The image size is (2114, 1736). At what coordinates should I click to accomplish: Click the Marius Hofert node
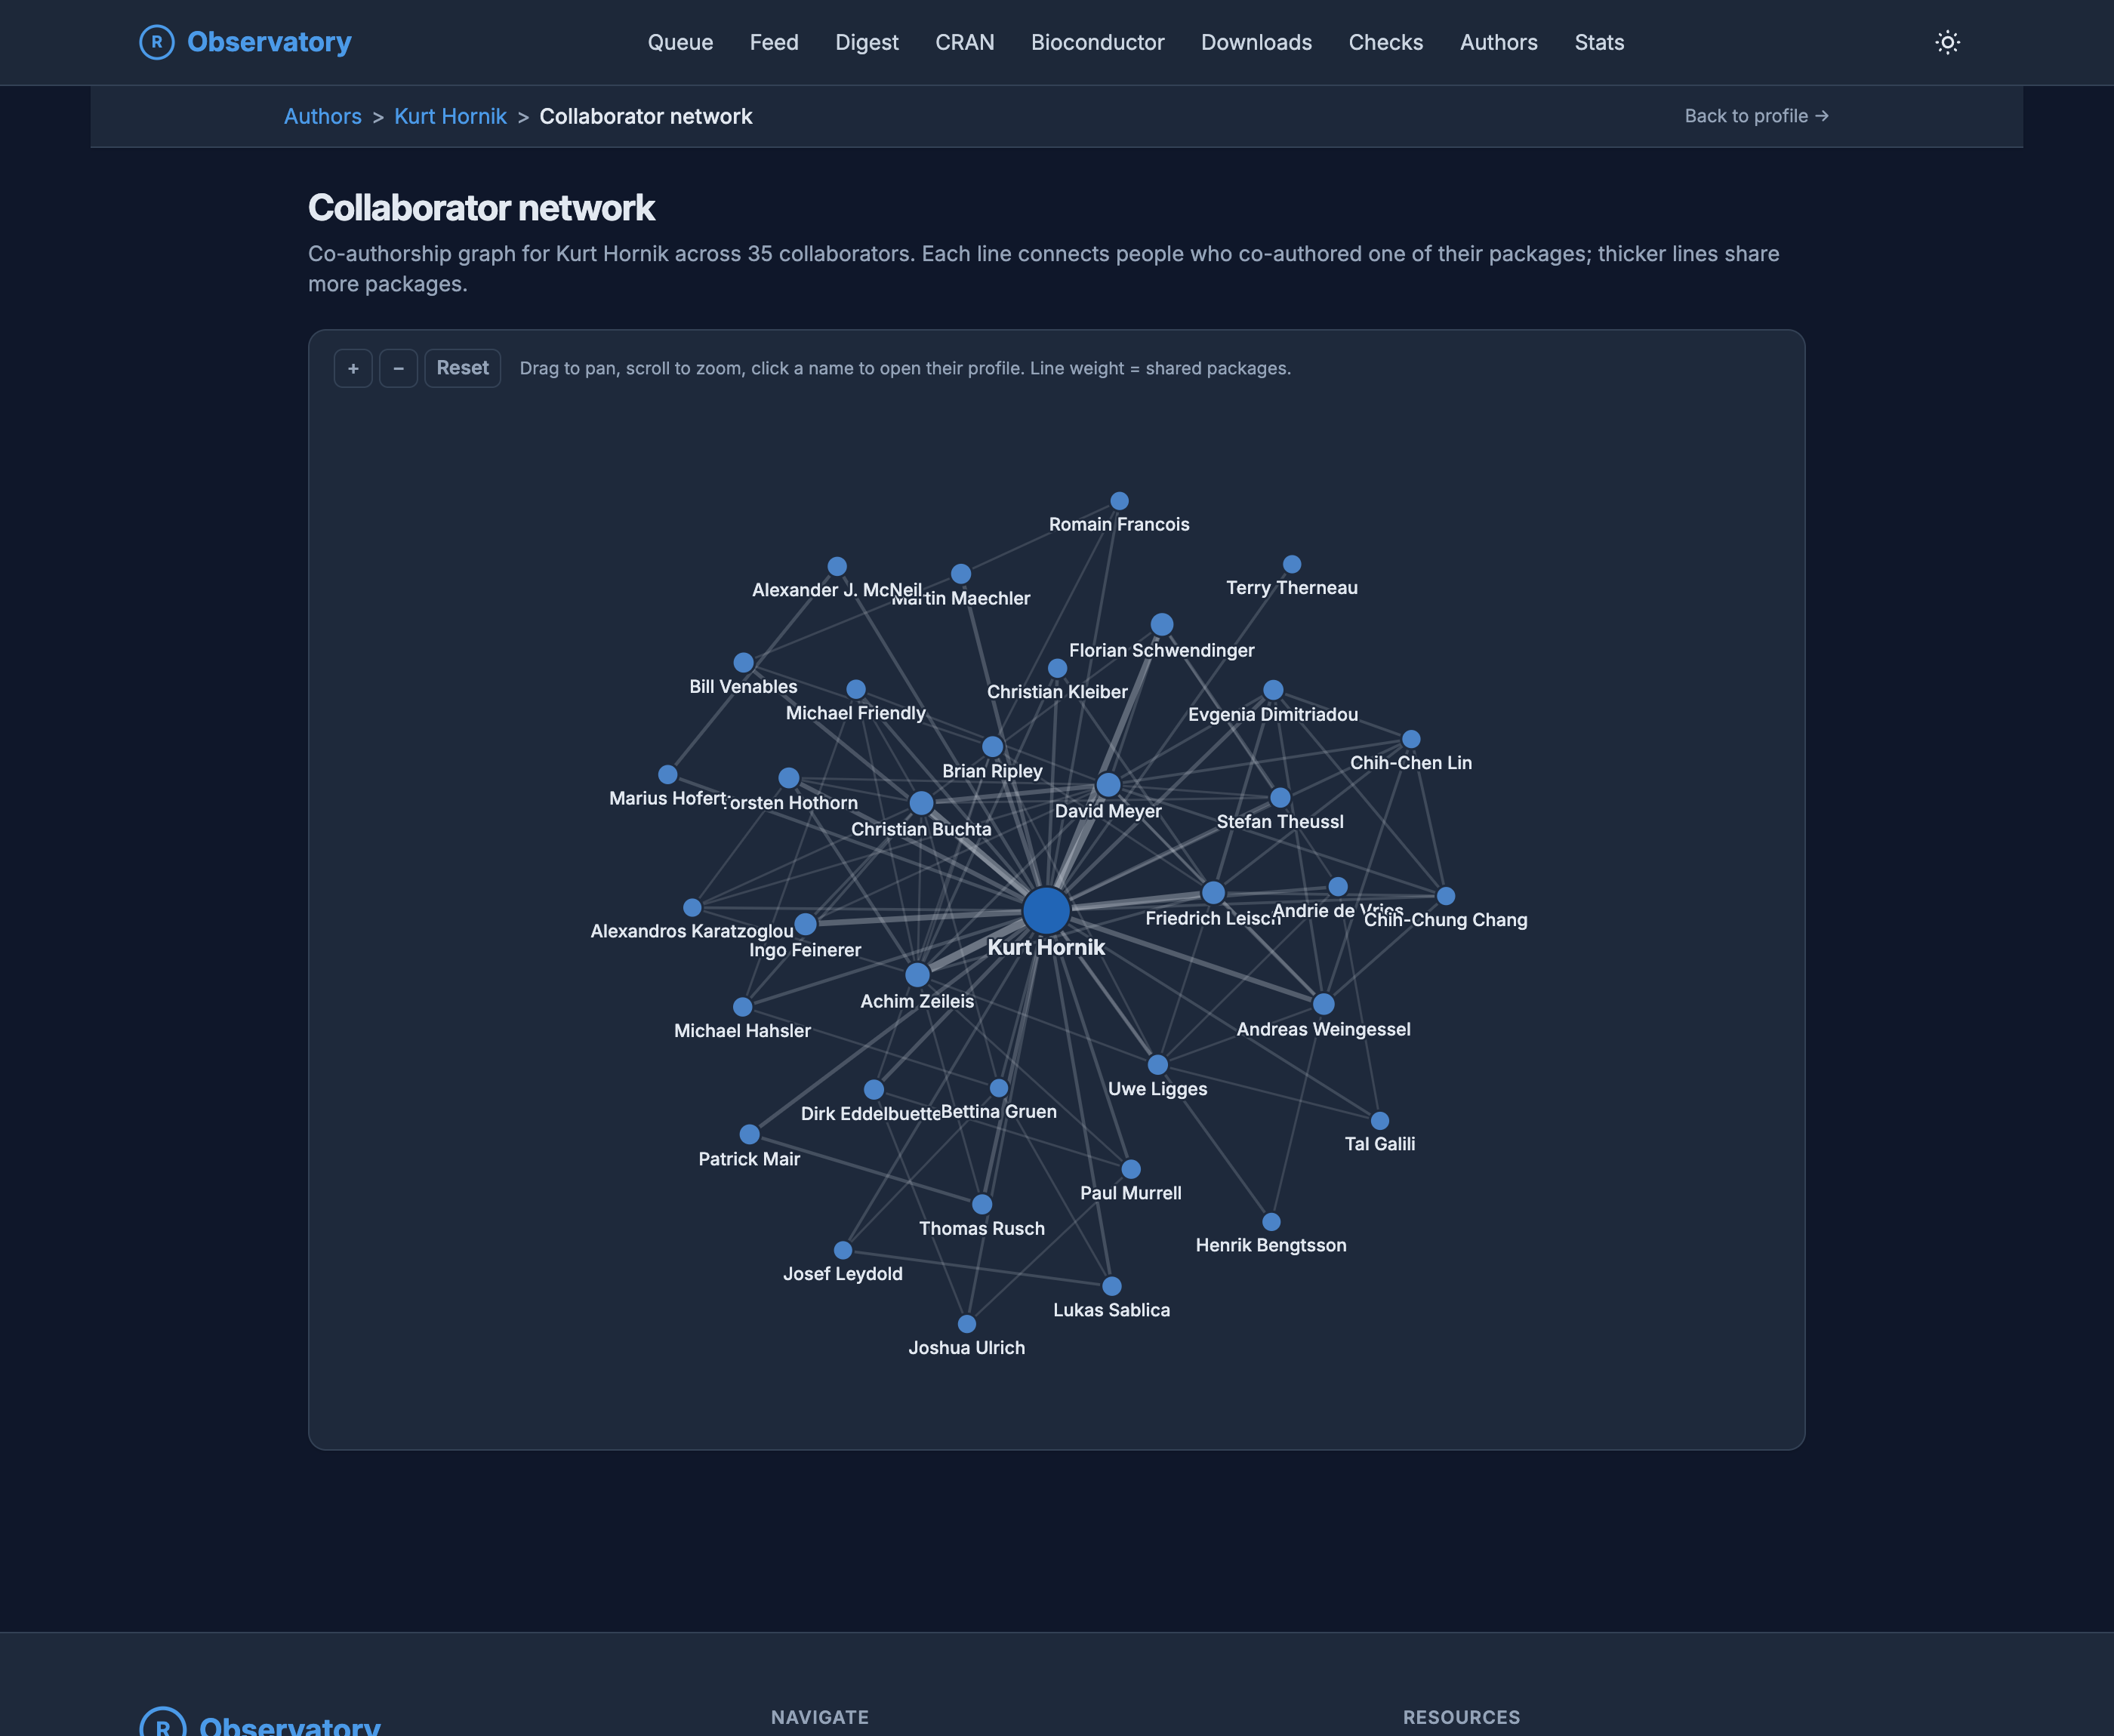[668, 775]
